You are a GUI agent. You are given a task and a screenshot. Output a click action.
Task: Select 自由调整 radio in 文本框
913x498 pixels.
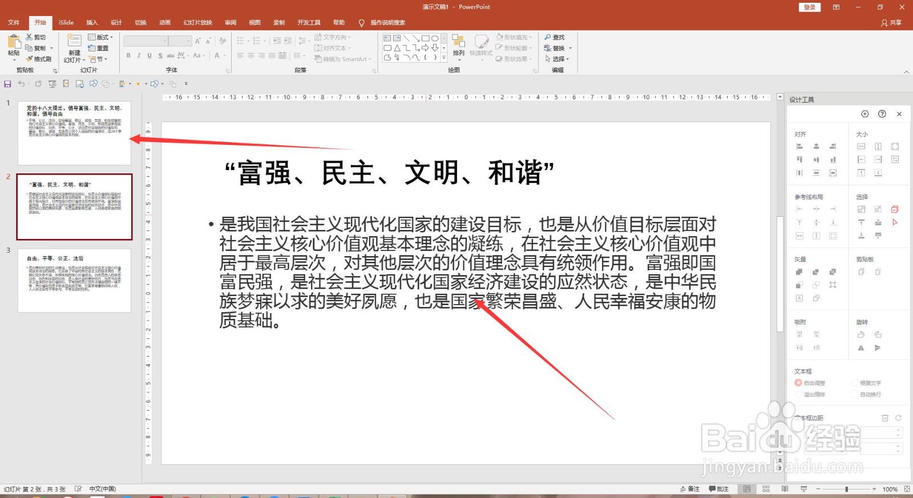[798, 383]
